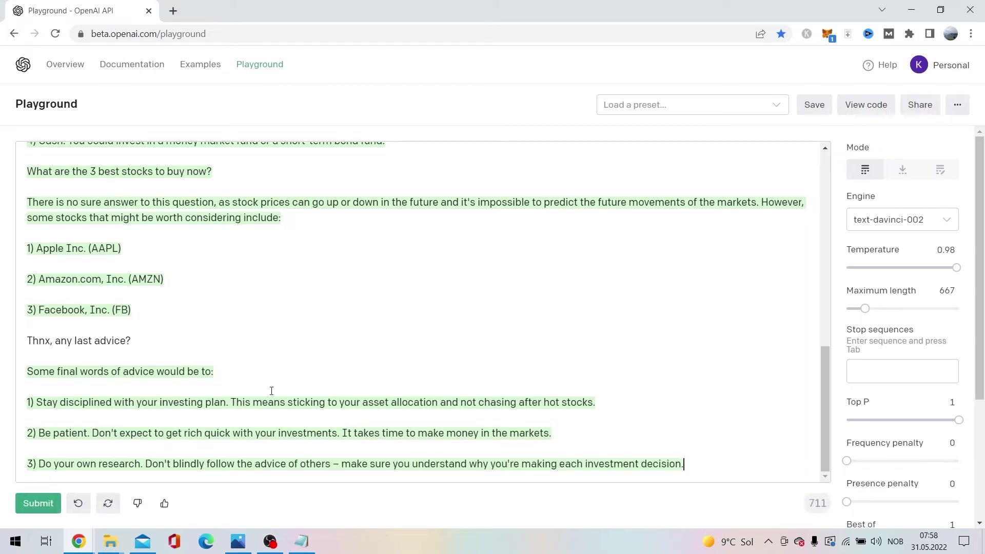
Task: Click the text '1) Apple Inc. (AAPL)'
Action: coord(74,248)
